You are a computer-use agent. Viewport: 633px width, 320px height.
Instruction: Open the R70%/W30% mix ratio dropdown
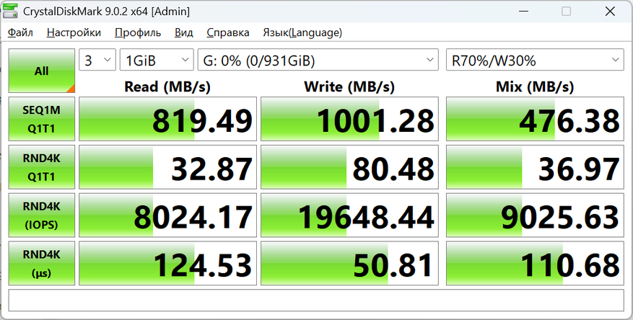point(535,60)
